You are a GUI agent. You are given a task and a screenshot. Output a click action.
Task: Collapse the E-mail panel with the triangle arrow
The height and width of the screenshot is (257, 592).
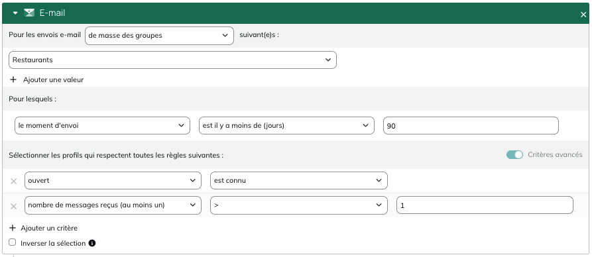coord(15,13)
